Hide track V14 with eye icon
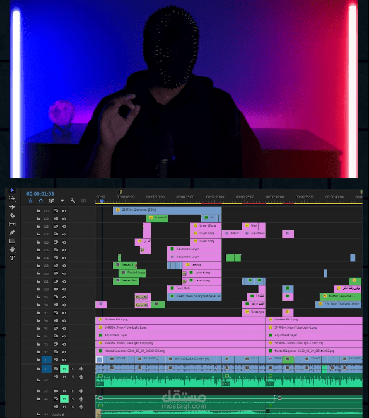Screen dimensions: 369x418 point(64,258)
